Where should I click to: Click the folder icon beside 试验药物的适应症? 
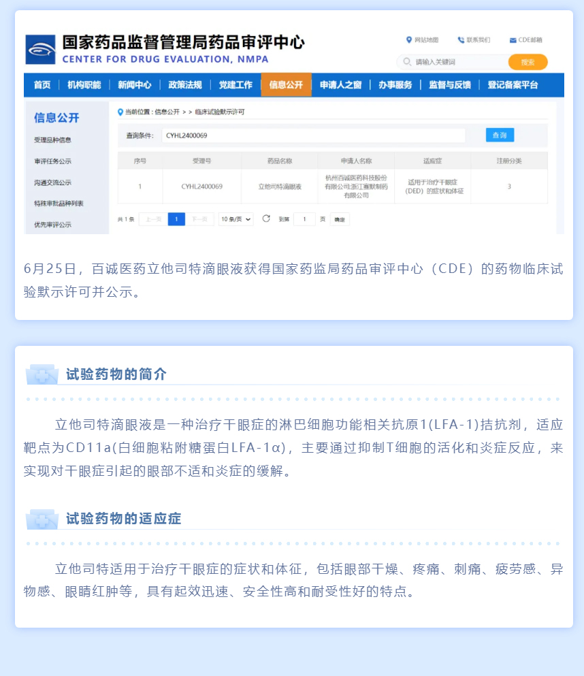42,519
